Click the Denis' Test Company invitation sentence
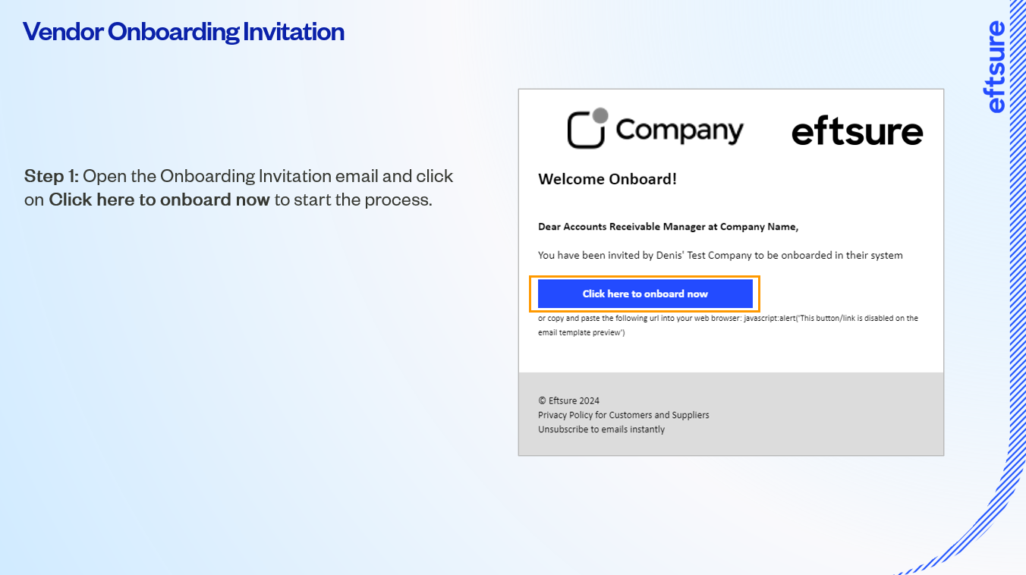Image resolution: width=1026 pixels, height=575 pixels. point(719,255)
